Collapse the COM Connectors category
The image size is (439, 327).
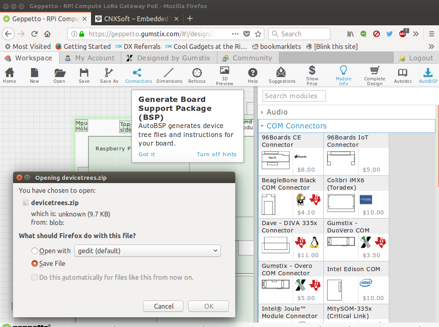tap(347, 126)
